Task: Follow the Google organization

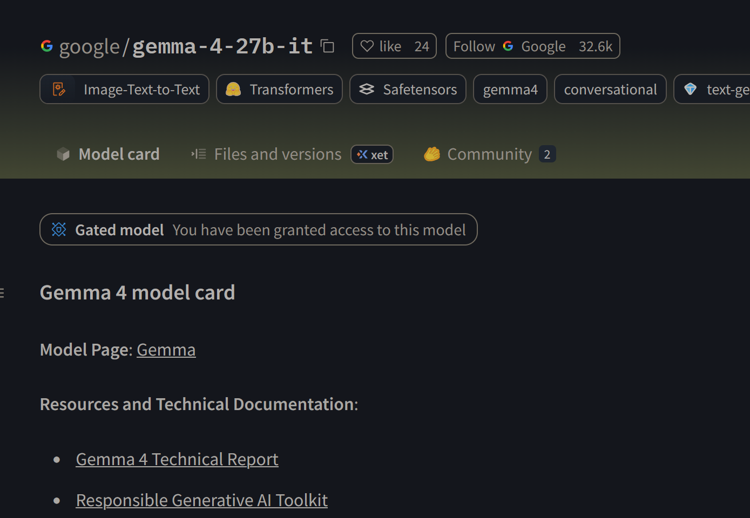Action: [474, 46]
